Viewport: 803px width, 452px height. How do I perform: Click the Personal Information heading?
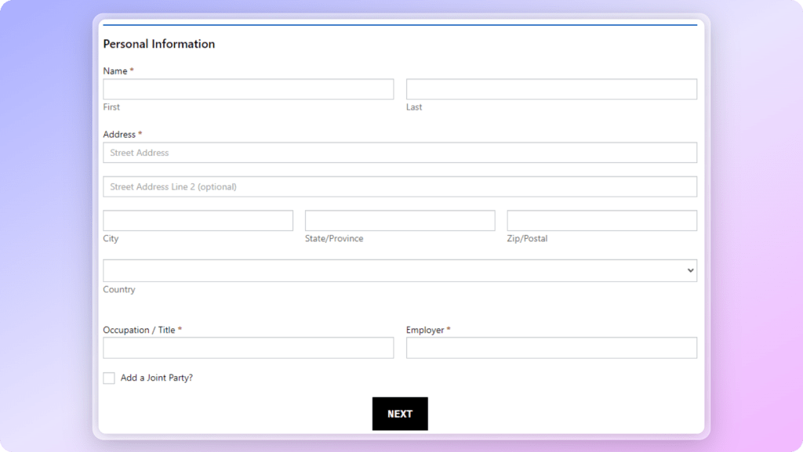click(x=159, y=44)
